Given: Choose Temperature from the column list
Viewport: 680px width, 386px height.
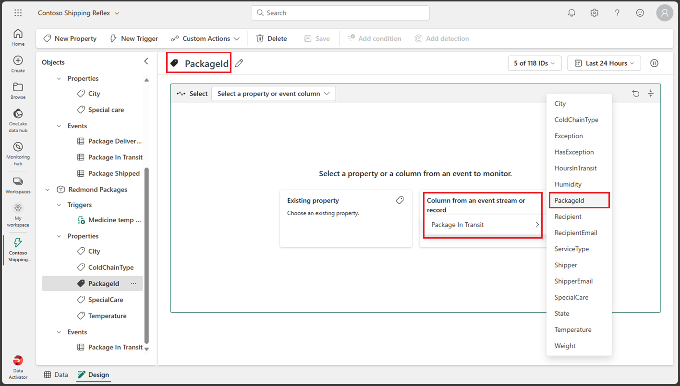Looking at the screenshot, I should 579,329.
